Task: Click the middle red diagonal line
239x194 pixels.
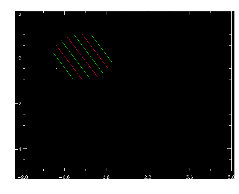Action: coord(82,57)
